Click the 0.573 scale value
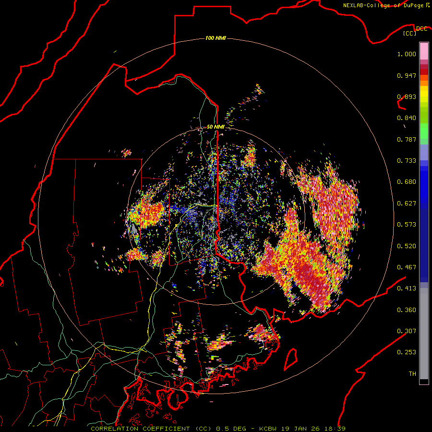Screen dimensions: 432x432 click(x=407, y=225)
